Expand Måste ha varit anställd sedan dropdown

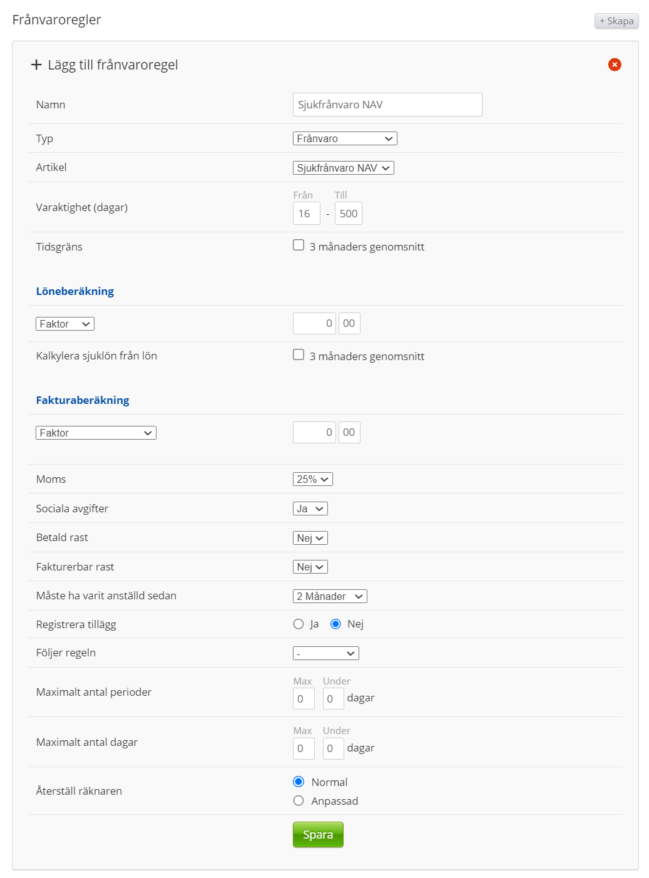(330, 596)
